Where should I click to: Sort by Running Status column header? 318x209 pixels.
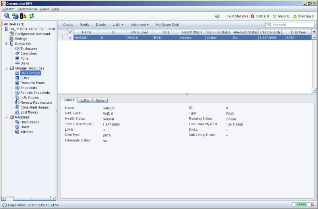[x=219, y=32]
